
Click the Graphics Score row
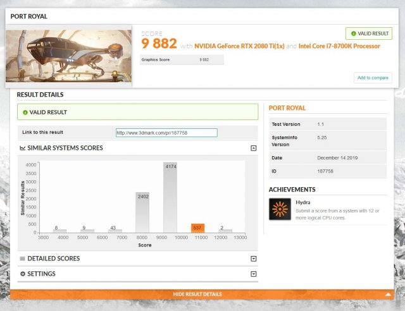(182, 59)
